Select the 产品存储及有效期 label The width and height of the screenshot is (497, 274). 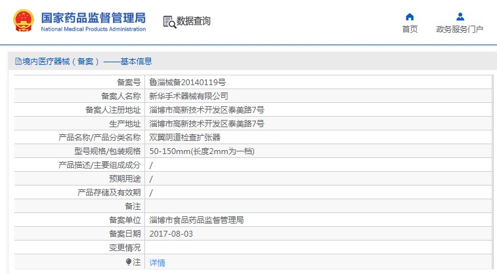(109, 192)
